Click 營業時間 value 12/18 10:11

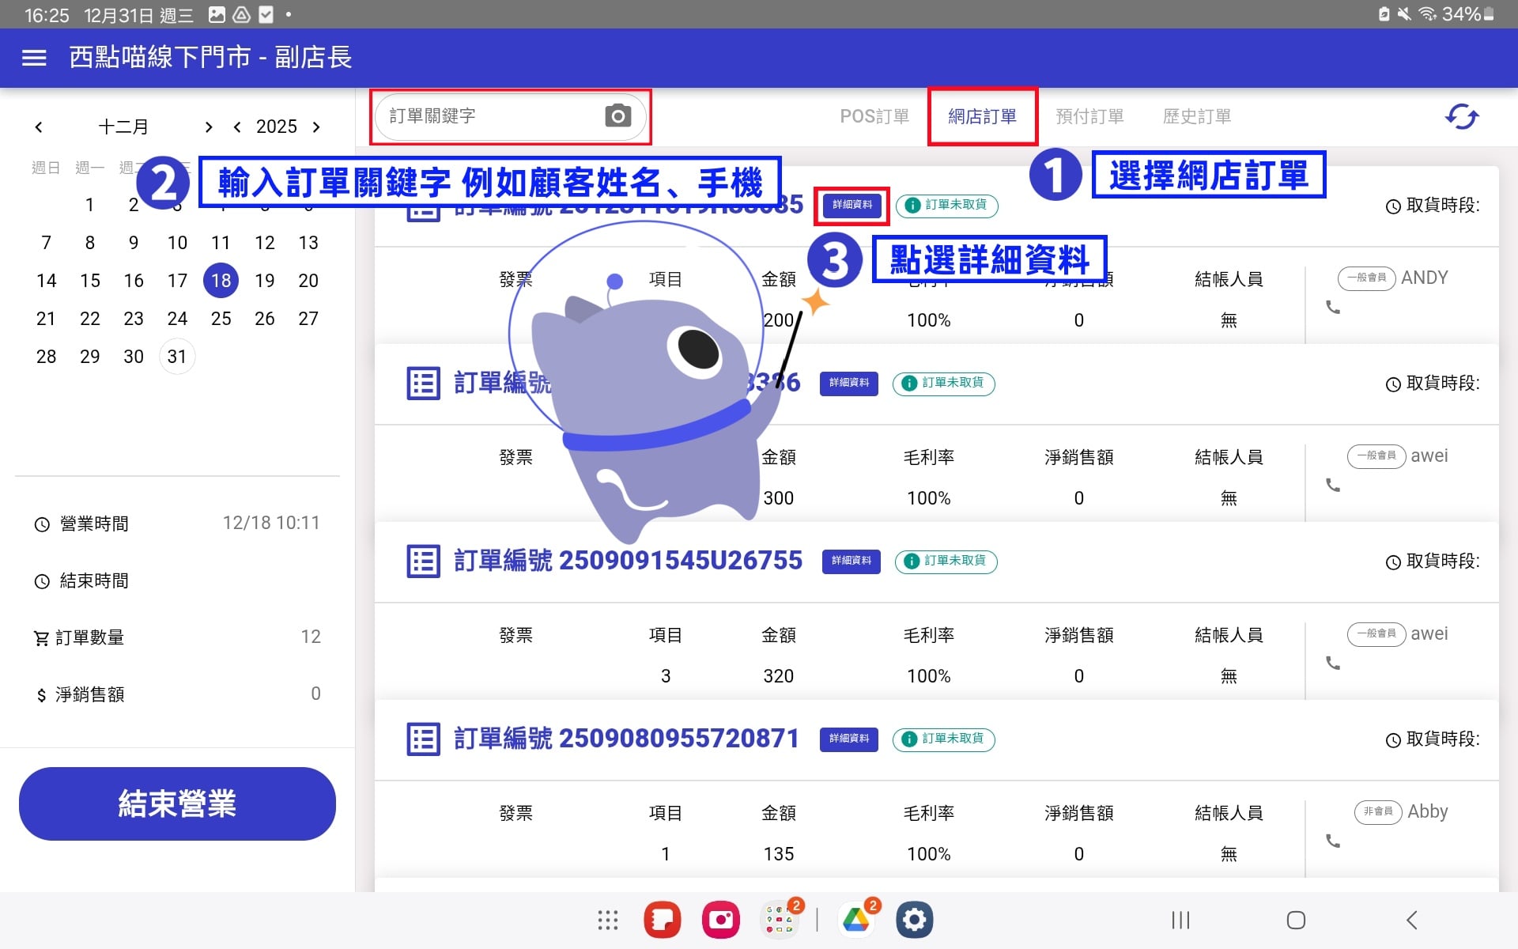tap(271, 523)
